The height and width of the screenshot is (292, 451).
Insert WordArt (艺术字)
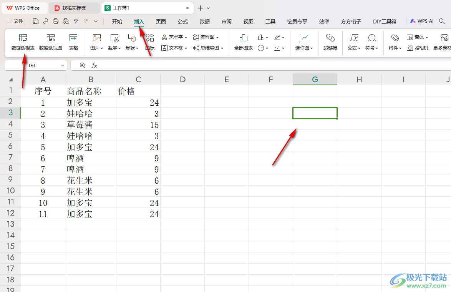point(174,37)
